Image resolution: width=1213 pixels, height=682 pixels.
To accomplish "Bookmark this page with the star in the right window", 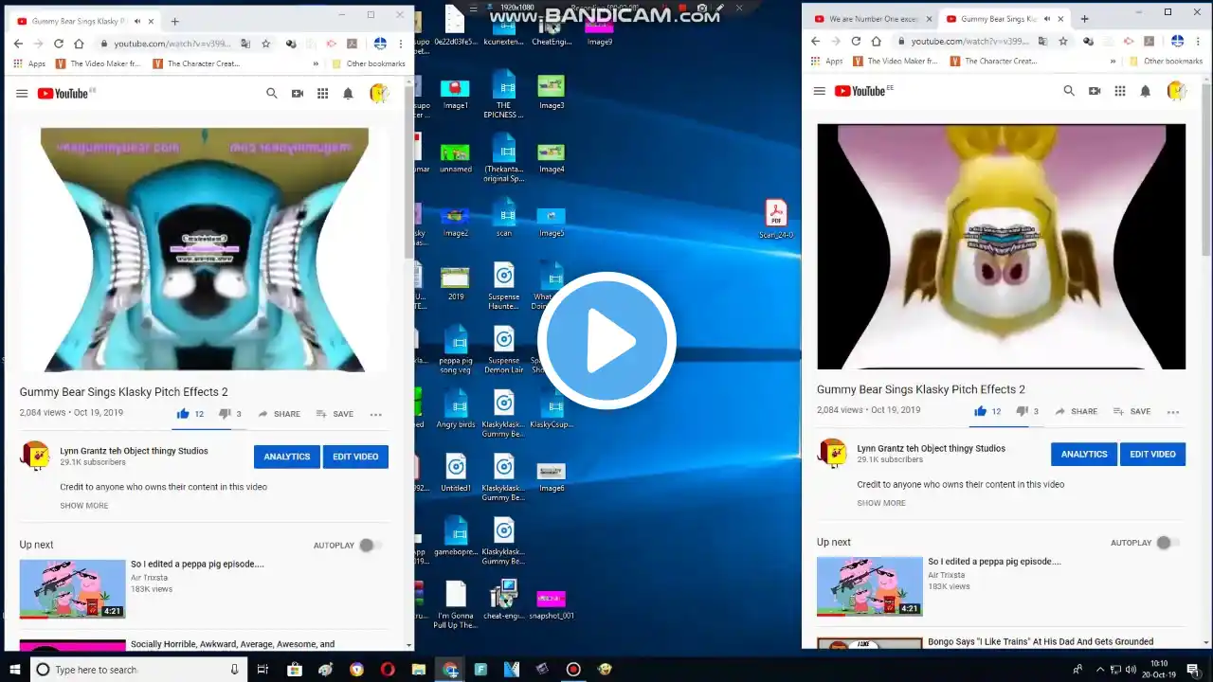I will [x=1063, y=42].
